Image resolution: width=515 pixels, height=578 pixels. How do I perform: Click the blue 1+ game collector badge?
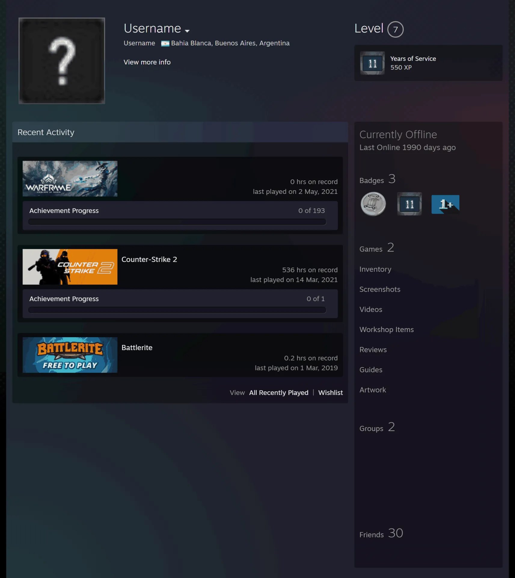pyautogui.click(x=445, y=204)
